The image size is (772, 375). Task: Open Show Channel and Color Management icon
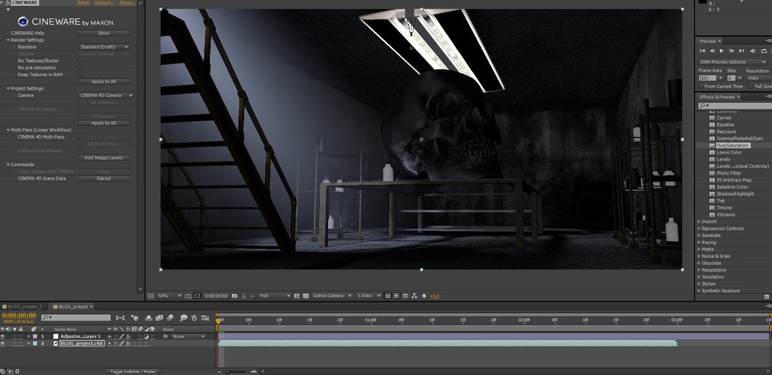[252, 296]
